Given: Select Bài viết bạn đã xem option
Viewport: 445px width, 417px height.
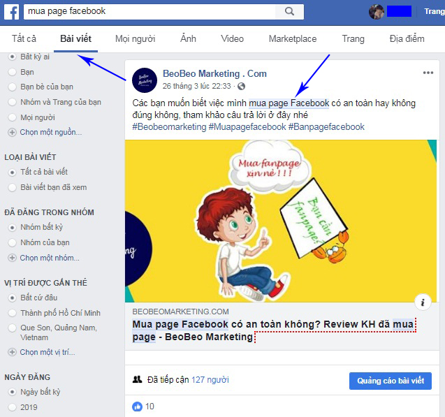Looking at the screenshot, I should point(12,187).
